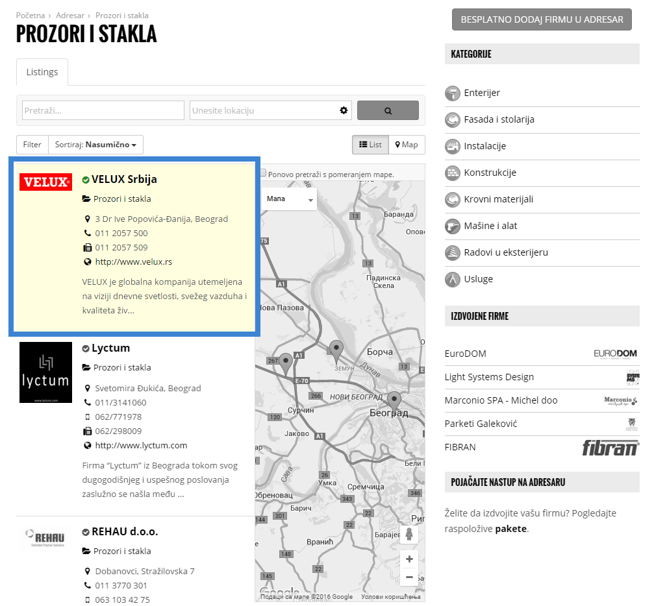
Task: Click the Street View pegman icon
Action: pyautogui.click(x=409, y=534)
